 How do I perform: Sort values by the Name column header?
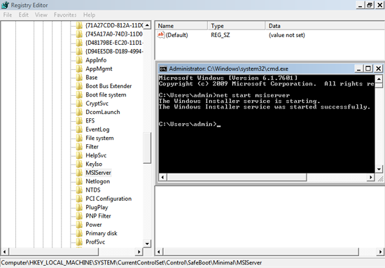click(182, 26)
